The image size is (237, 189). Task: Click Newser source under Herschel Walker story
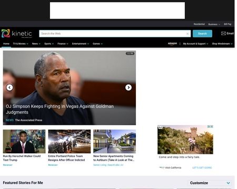8,165
